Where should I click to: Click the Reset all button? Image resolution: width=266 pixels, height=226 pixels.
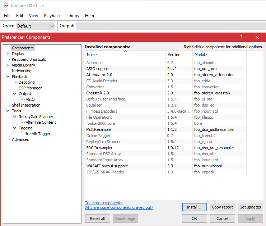click(x=97, y=218)
